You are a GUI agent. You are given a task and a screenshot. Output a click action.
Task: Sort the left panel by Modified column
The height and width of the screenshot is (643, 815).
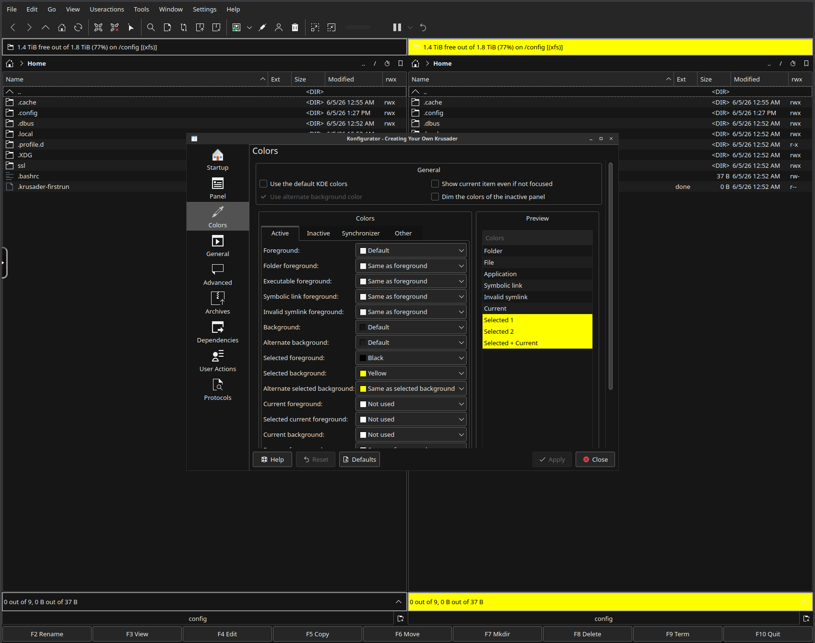point(353,79)
